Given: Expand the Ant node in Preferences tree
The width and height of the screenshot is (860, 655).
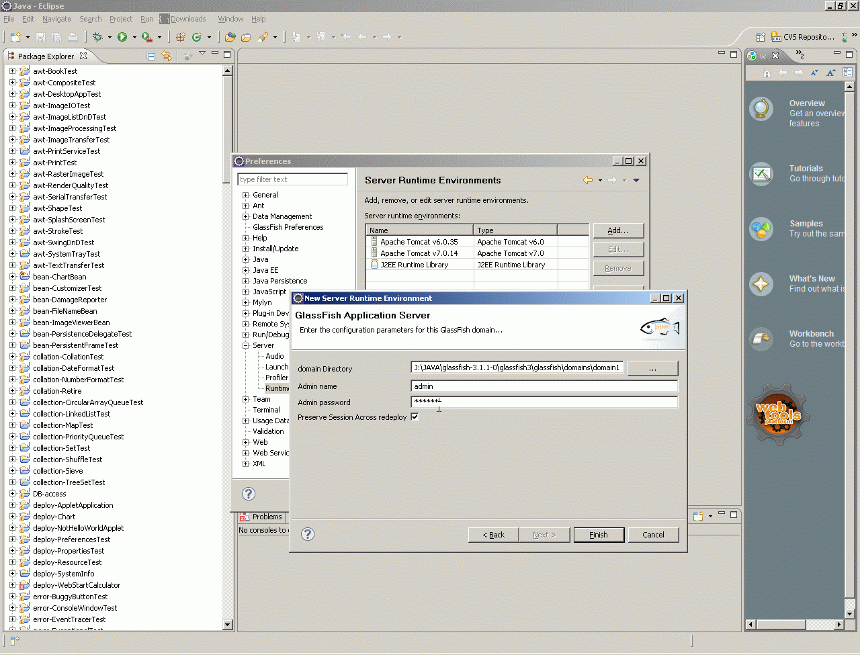Looking at the screenshot, I should pyautogui.click(x=246, y=206).
